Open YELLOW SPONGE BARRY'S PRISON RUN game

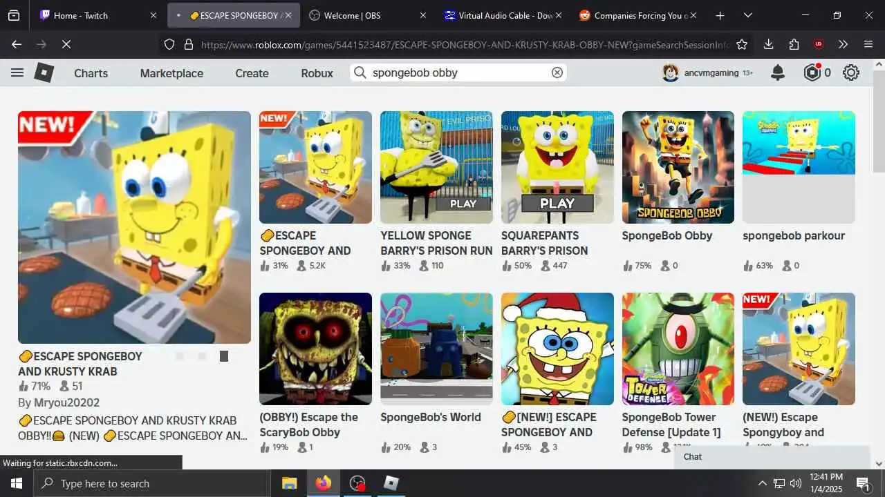pos(436,167)
